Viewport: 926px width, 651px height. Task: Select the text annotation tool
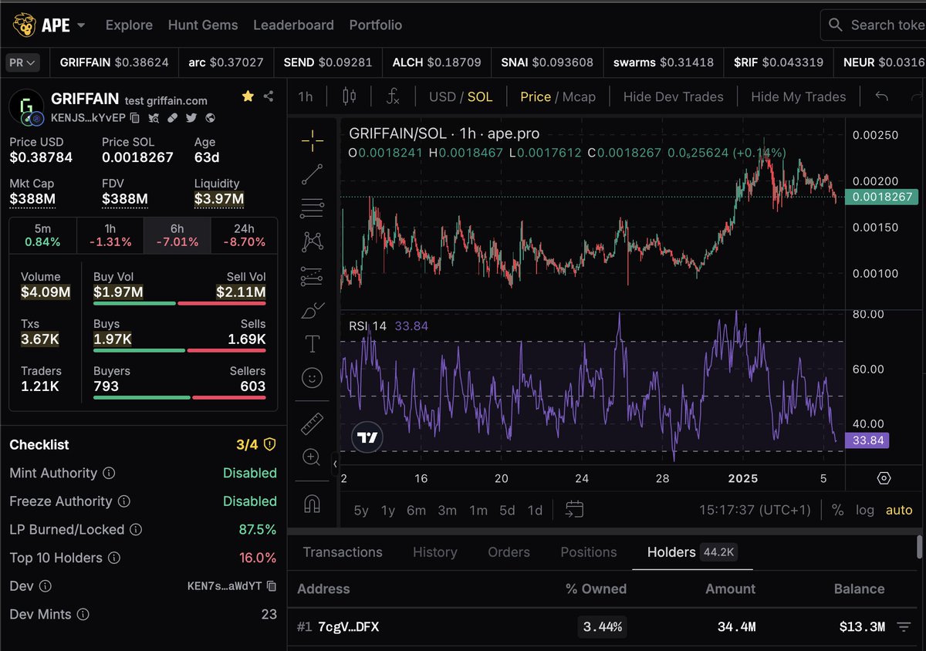[312, 344]
